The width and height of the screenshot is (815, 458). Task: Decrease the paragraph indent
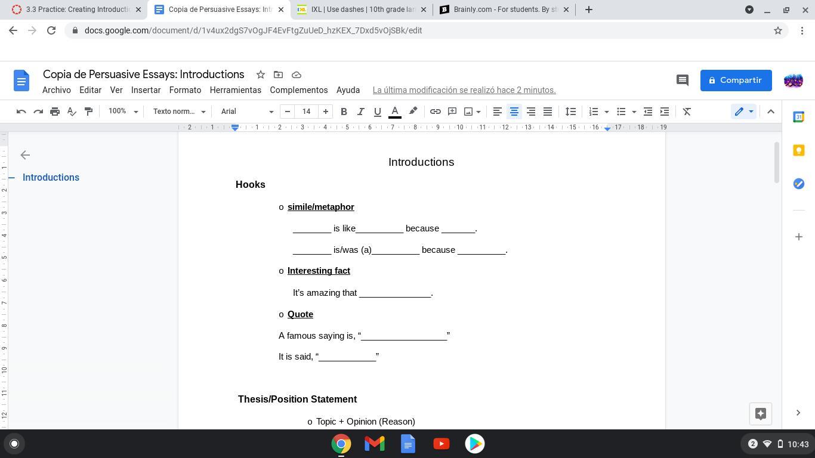[x=648, y=112]
